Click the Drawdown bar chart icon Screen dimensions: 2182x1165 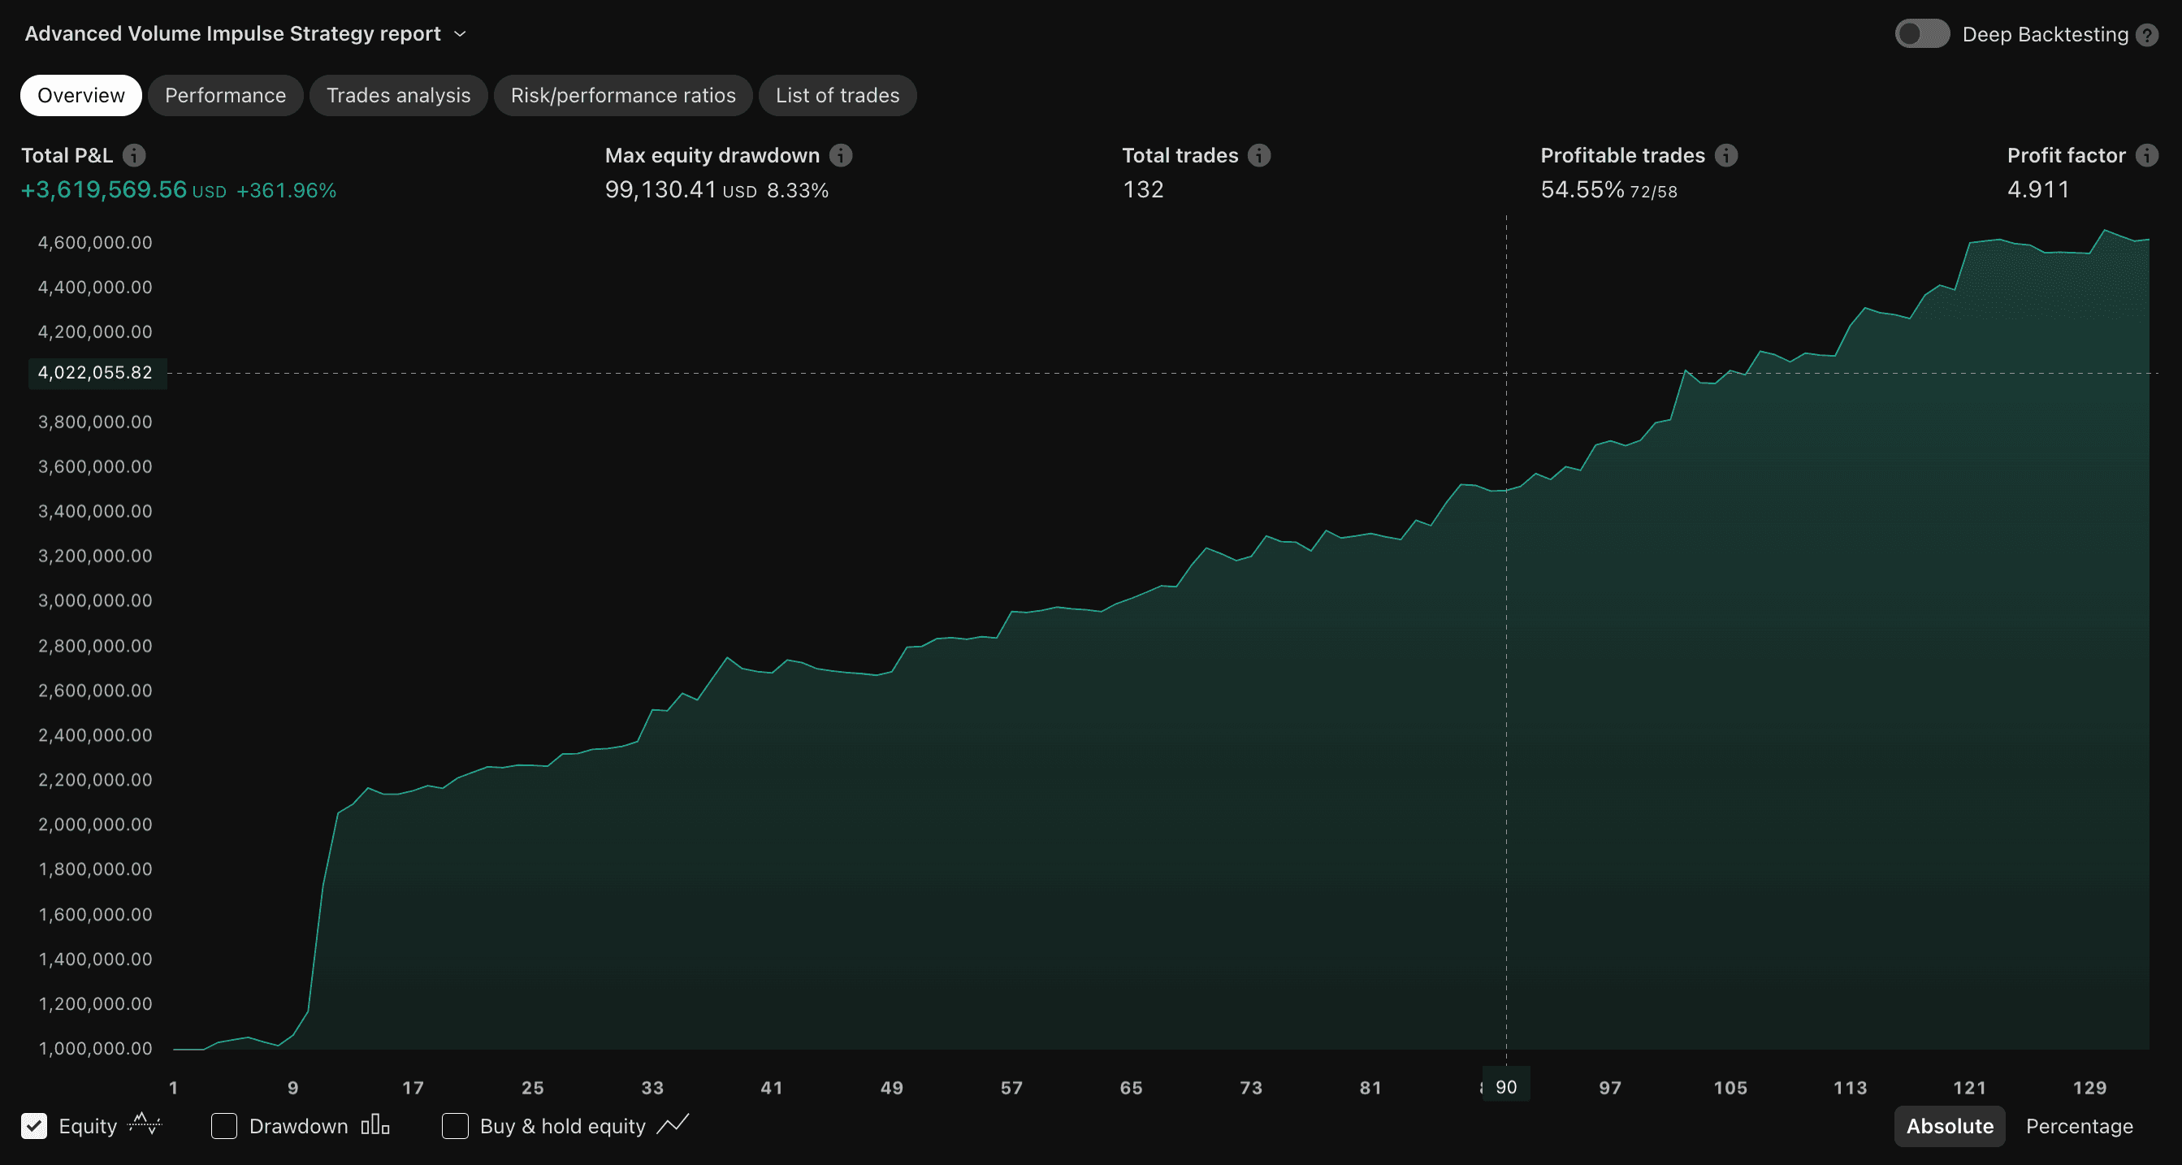374,1125
